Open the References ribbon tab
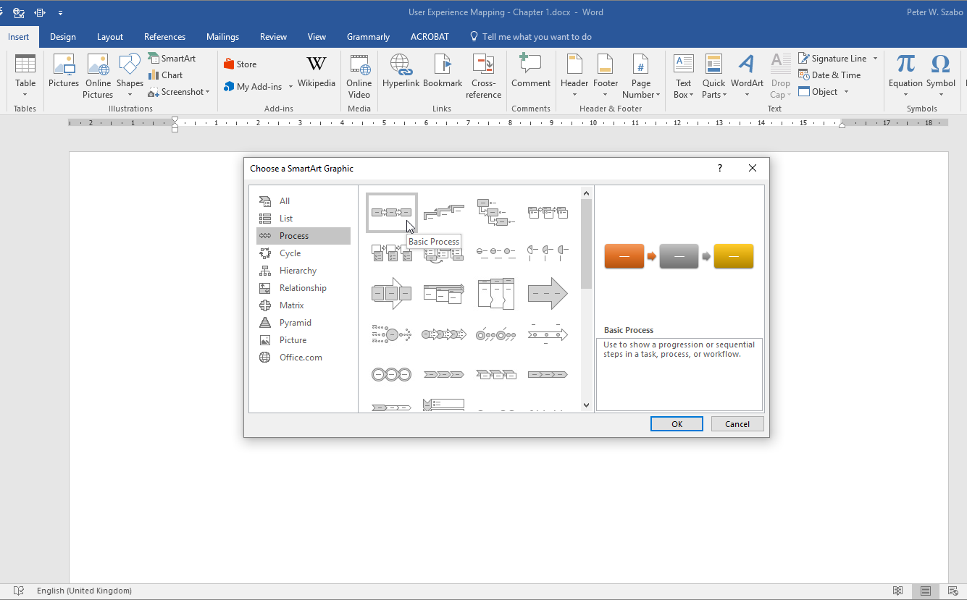967x600 pixels. (x=164, y=37)
